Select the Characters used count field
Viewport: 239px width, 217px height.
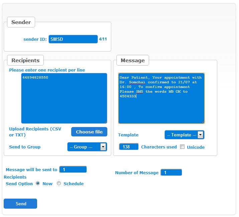[x=129, y=147]
